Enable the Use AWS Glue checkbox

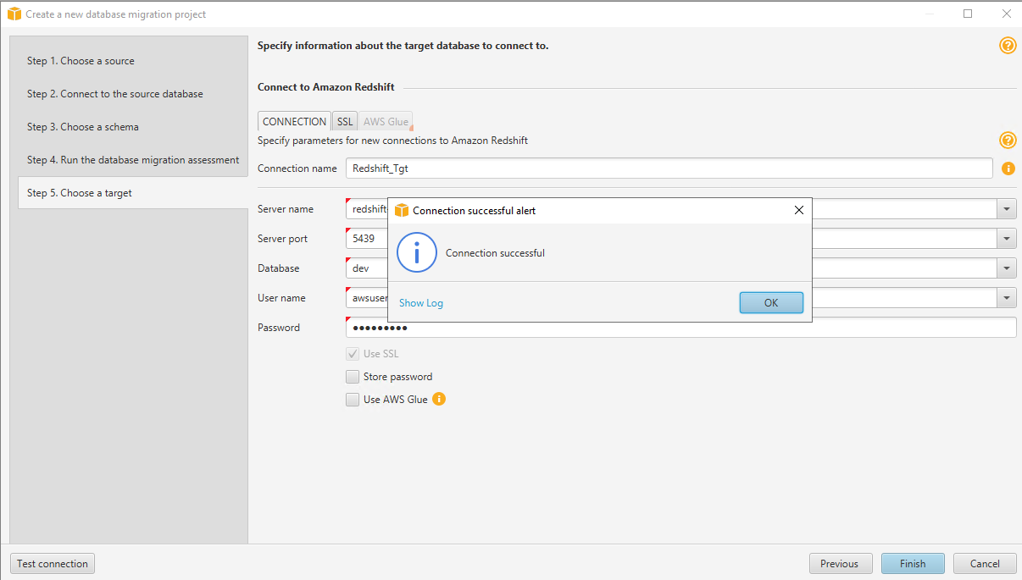coord(353,400)
